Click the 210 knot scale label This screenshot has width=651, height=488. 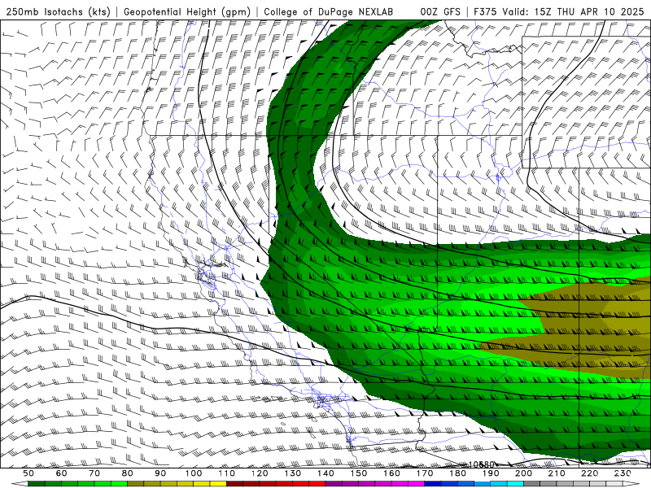pos(557,473)
